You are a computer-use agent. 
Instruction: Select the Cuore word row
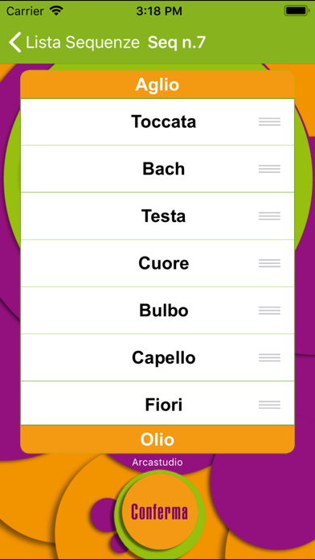coord(157,263)
